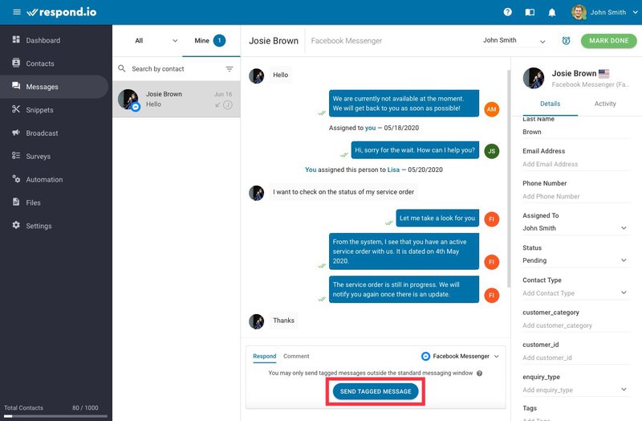642x421 pixels.
Task: Open notifications bell icon
Action: coord(552,12)
